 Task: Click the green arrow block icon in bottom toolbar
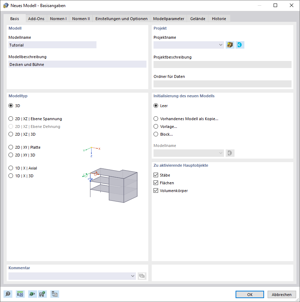pyautogui.click(x=32, y=294)
